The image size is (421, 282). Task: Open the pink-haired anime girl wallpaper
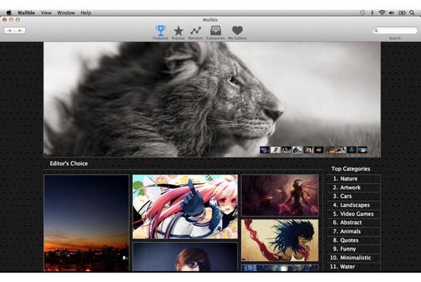pos(185,206)
